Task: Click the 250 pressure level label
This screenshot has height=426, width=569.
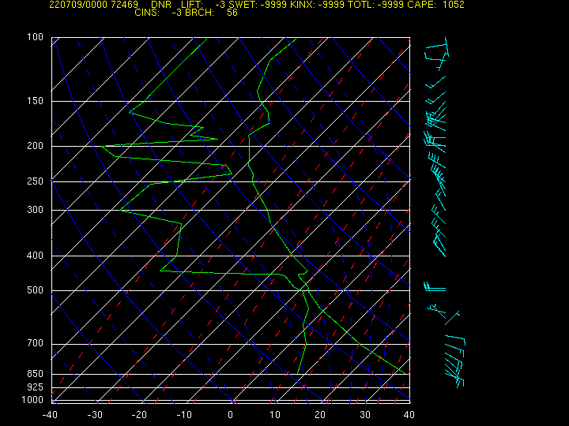Action: coord(36,181)
